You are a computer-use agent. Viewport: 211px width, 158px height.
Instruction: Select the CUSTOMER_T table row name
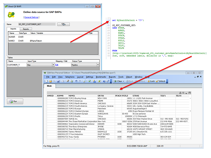(x=14, y=65)
